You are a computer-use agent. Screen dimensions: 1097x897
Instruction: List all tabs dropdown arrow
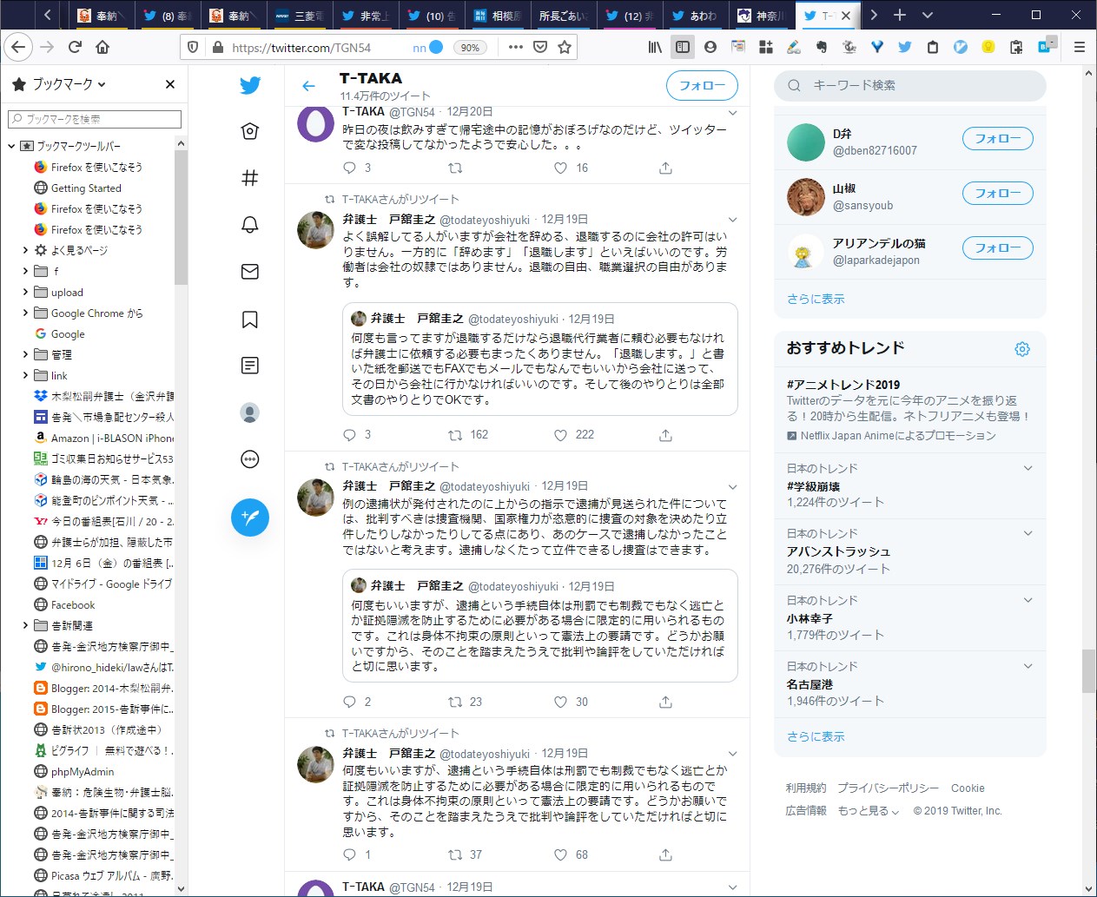click(928, 15)
